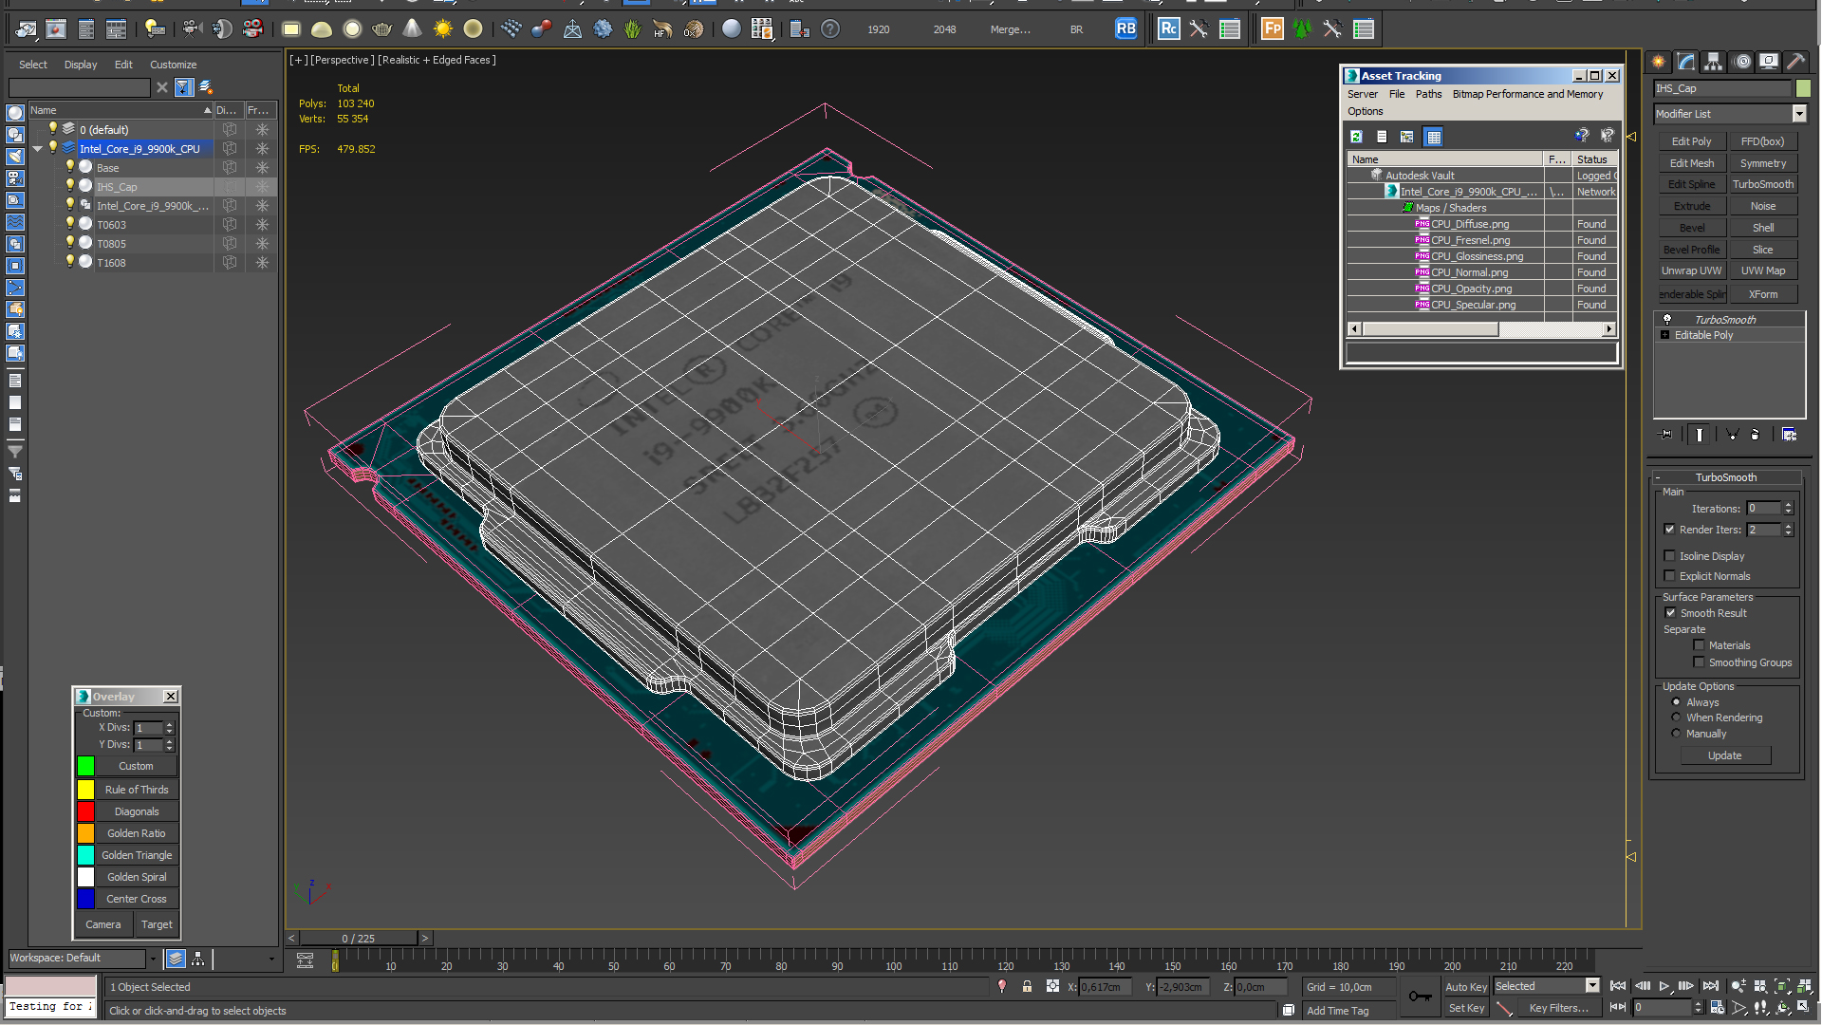Open Display menu in Scene Explorer
This screenshot has width=1822, height=1025.
click(81, 65)
